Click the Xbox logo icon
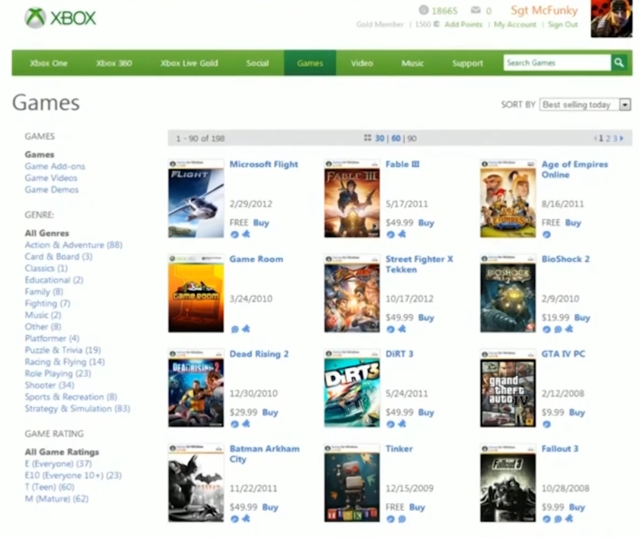This screenshot has width=639, height=537. (35, 18)
